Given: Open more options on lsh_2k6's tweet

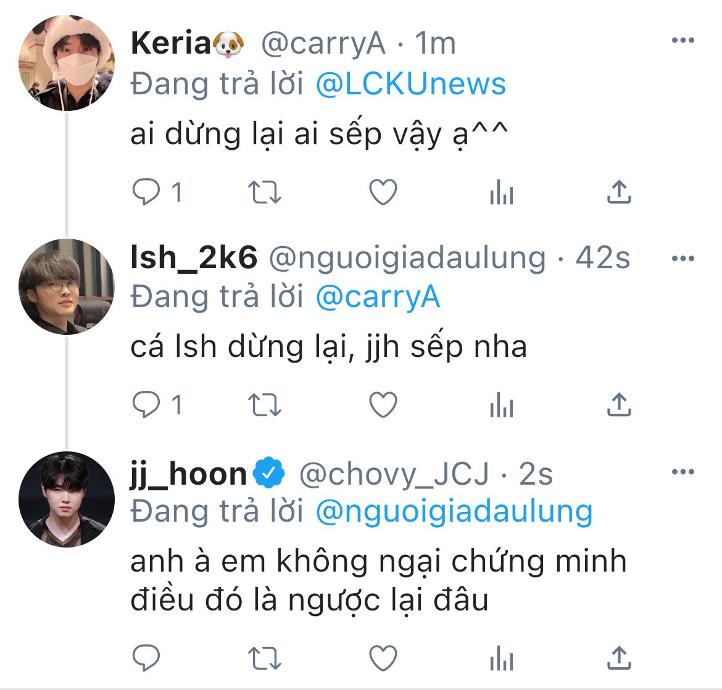Looking at the screenshot, I should (683, 258).
